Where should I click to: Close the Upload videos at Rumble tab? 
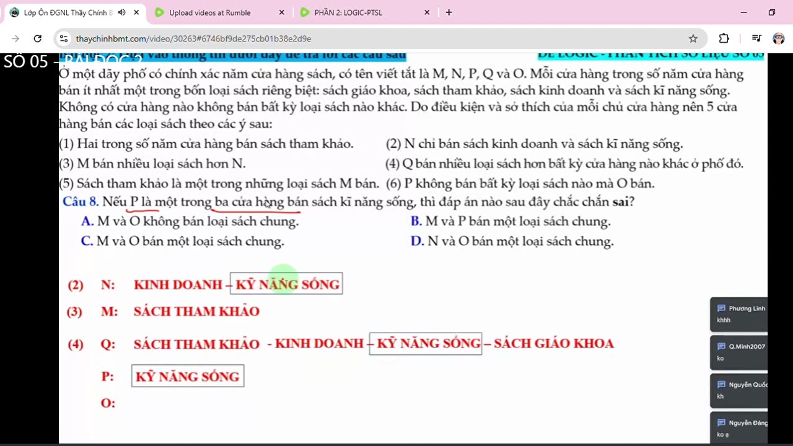click(x=281, y=12)
